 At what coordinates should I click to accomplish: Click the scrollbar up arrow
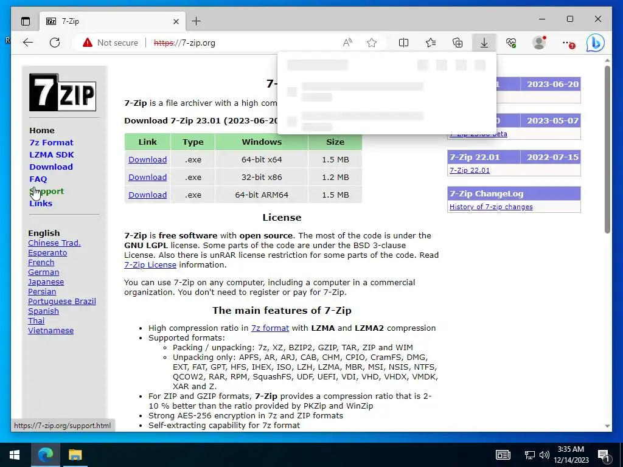coord(607,61)
